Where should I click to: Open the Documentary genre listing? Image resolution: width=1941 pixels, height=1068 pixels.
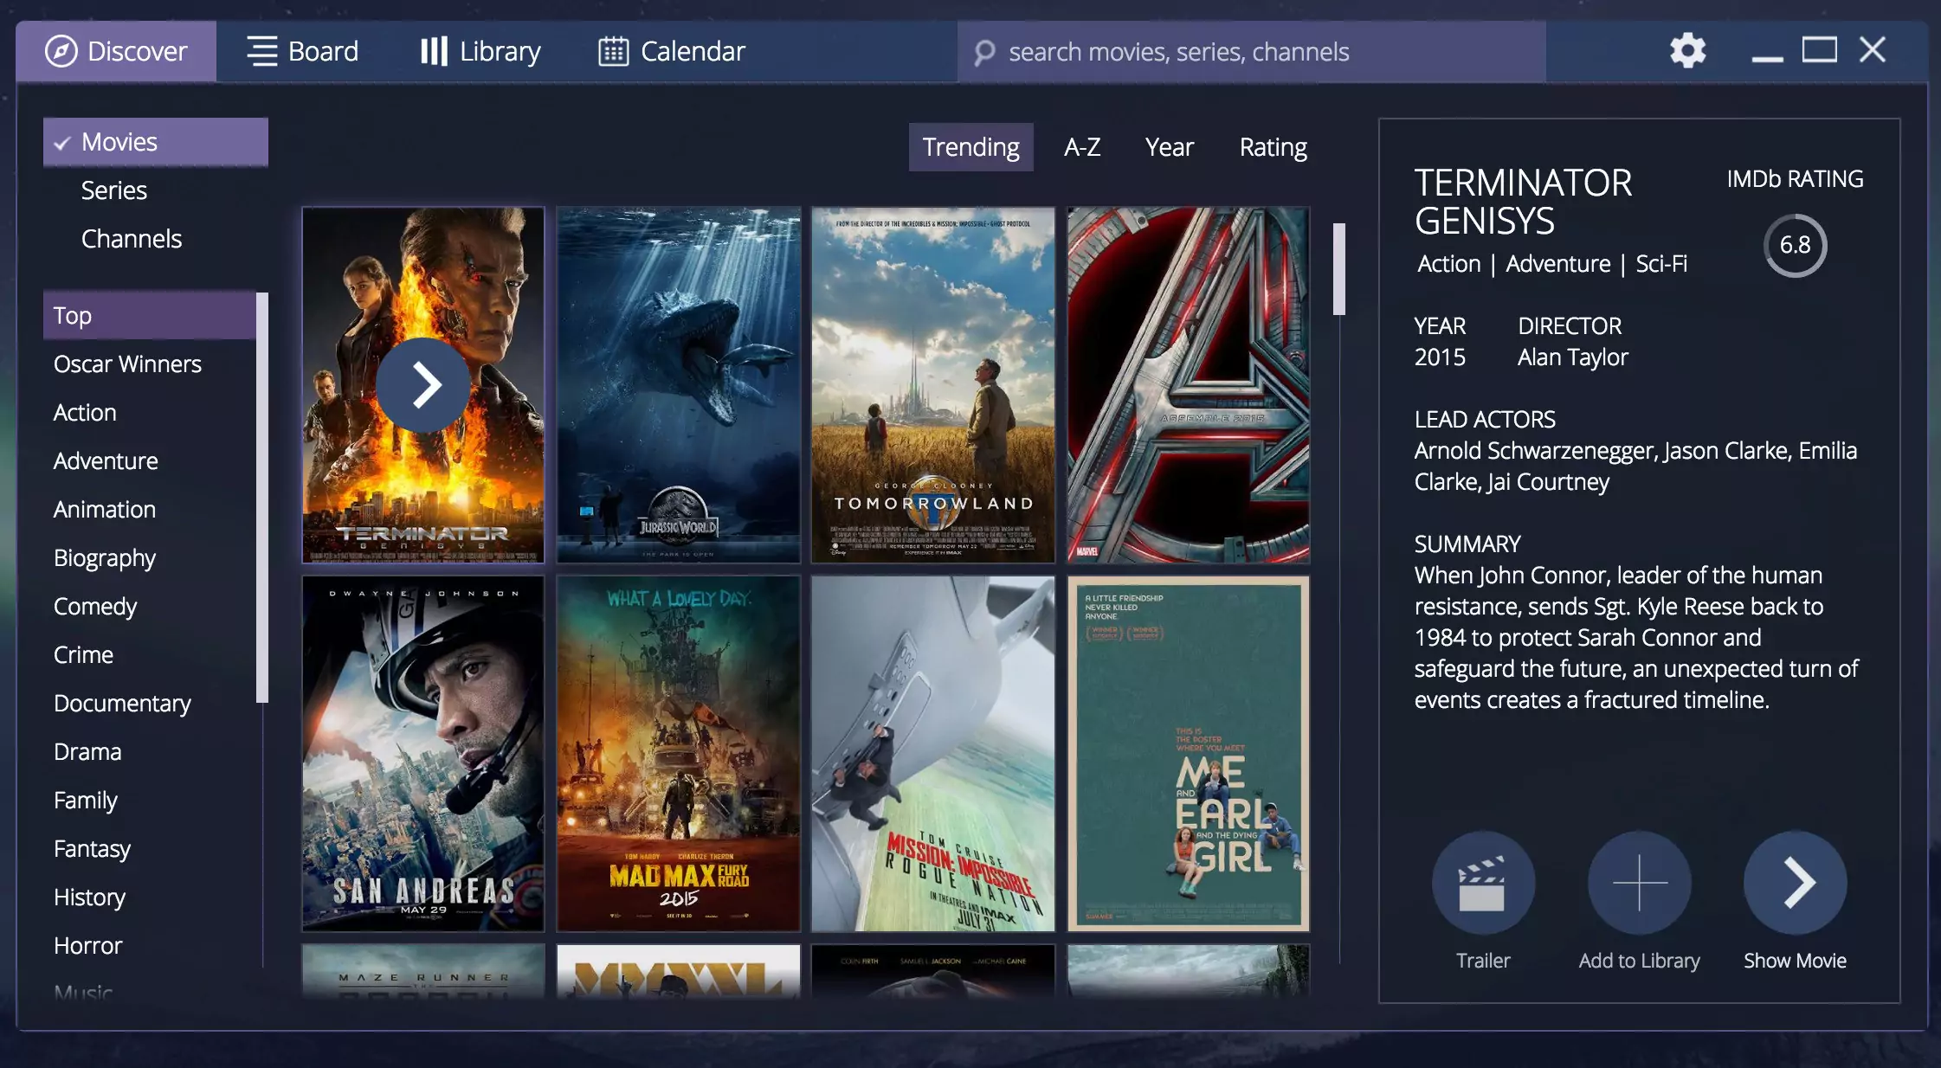[x=121, y=703]
